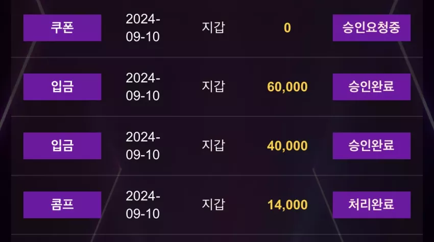434x242 pixels.
Task: Click 지갑 label in the 14,000 row
Action: [213, 205]
